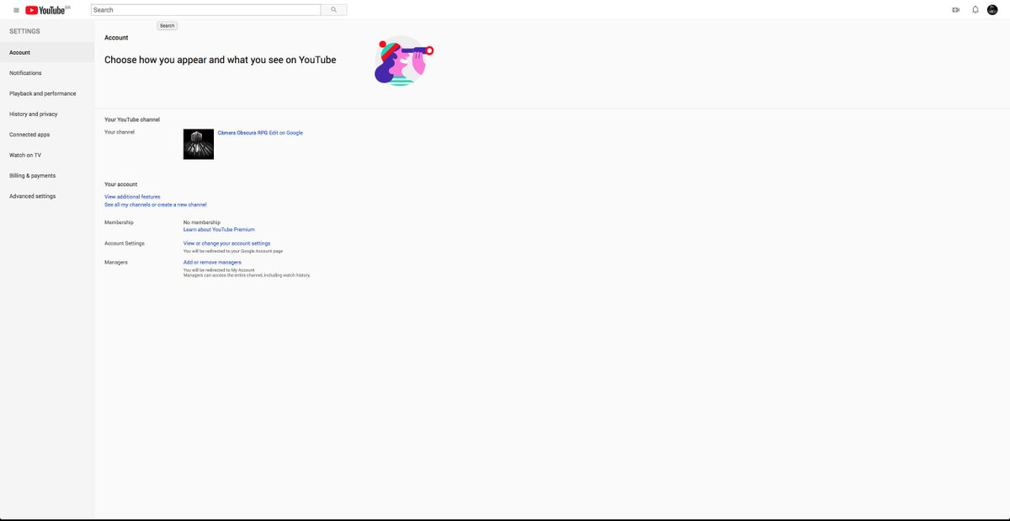Open Notifications settings

point(47,73)
